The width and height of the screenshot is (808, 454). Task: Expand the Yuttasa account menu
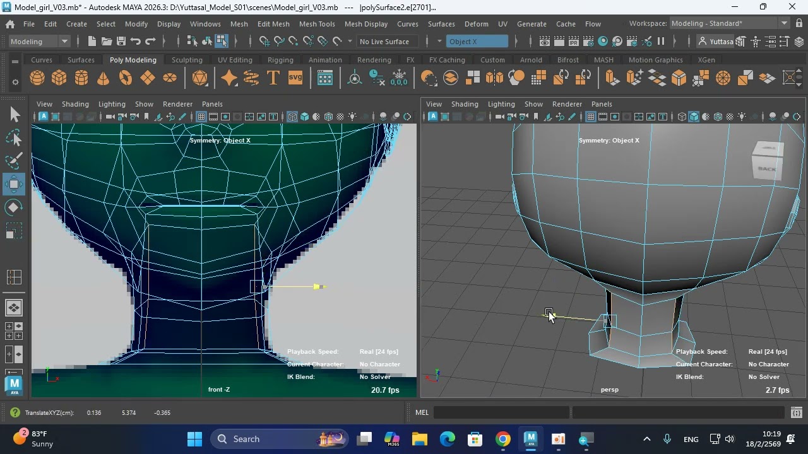[x=716, y=42]
